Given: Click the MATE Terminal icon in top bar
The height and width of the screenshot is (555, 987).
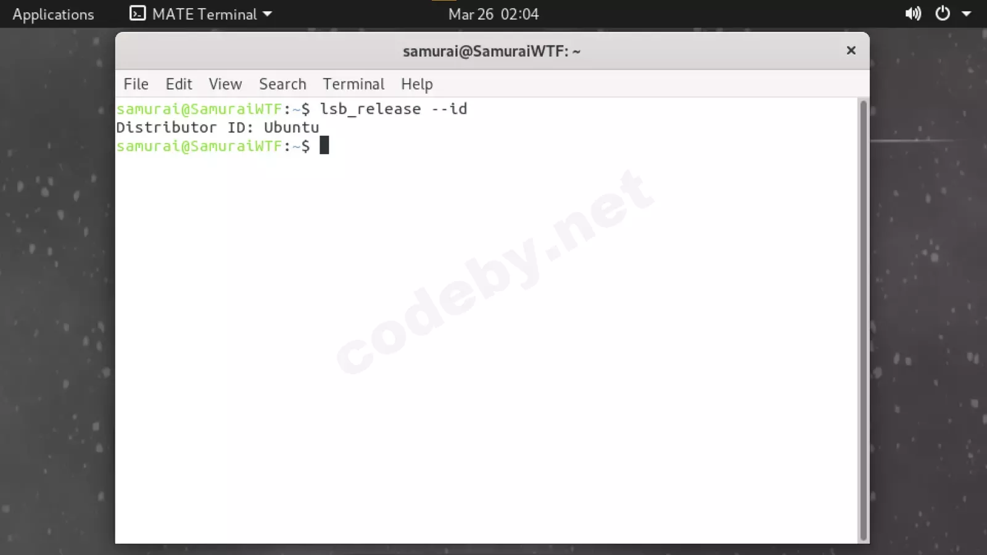Looking at the screenshot, I should coord(138,14).
